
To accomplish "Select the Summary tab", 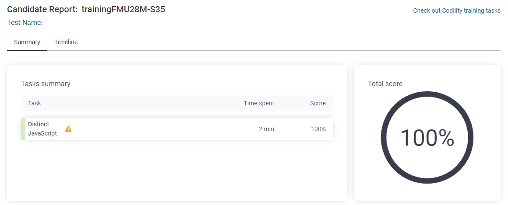I will [x=27, y=42].
